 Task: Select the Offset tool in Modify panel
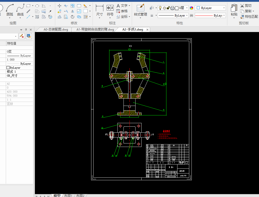(59, 17)
